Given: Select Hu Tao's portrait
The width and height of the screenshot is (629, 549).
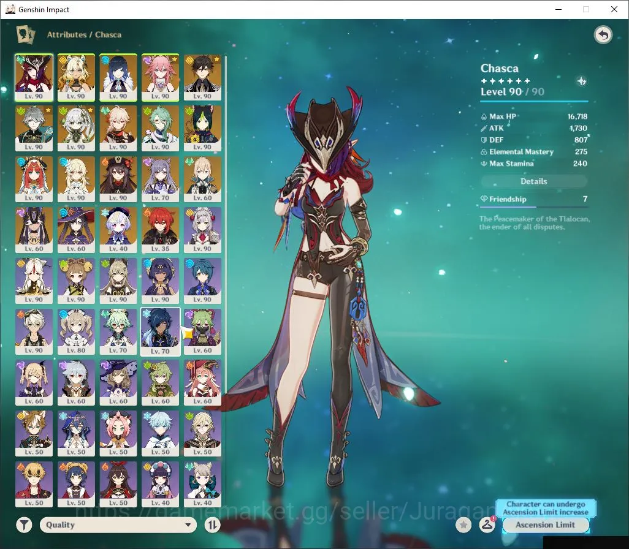Looking at the screenshot, I should pos(118,180).
